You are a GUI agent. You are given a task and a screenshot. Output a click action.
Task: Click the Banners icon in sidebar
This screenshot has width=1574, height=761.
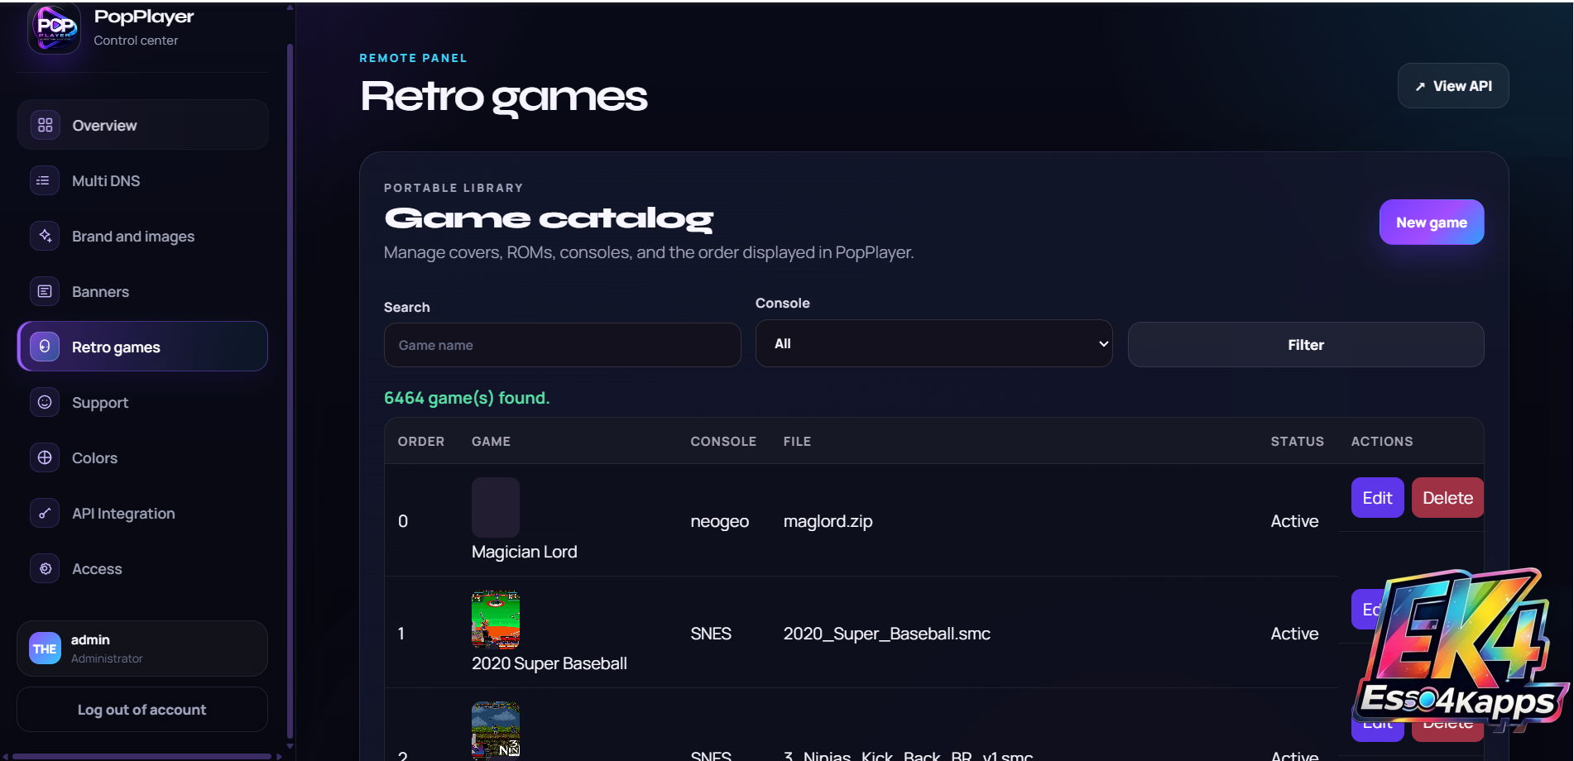click(45, 291)
